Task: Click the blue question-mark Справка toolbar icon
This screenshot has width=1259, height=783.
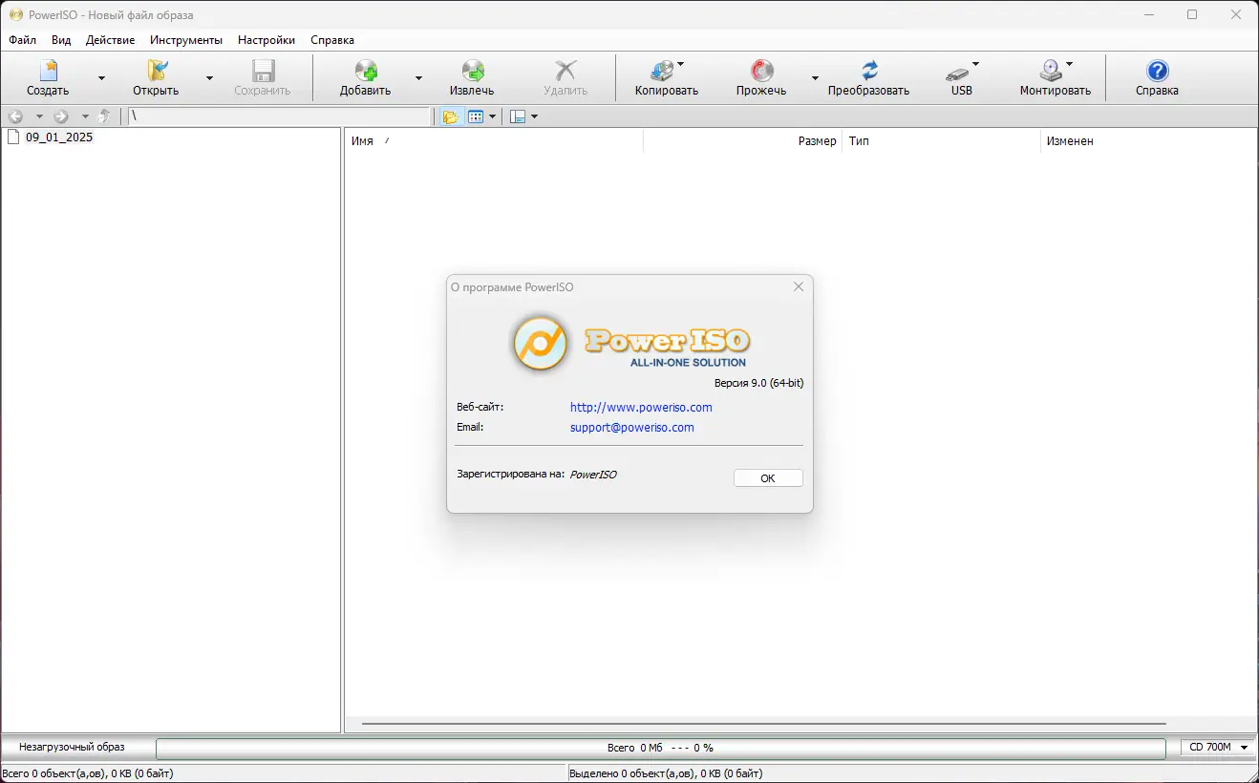Action: (1157, 71)
